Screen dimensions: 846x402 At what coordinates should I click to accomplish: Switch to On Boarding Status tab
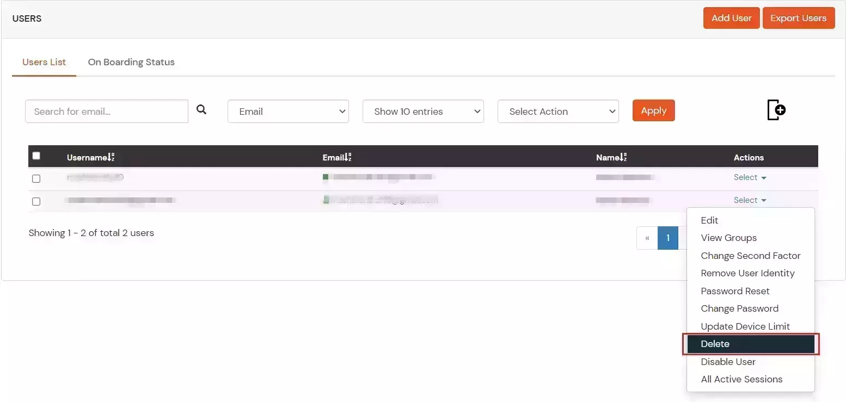[131, 62]
